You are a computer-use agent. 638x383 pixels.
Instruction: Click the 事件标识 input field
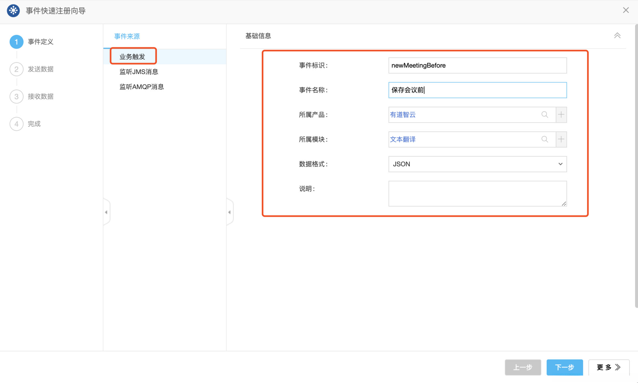pyautogui.click(x=477, y=65)
